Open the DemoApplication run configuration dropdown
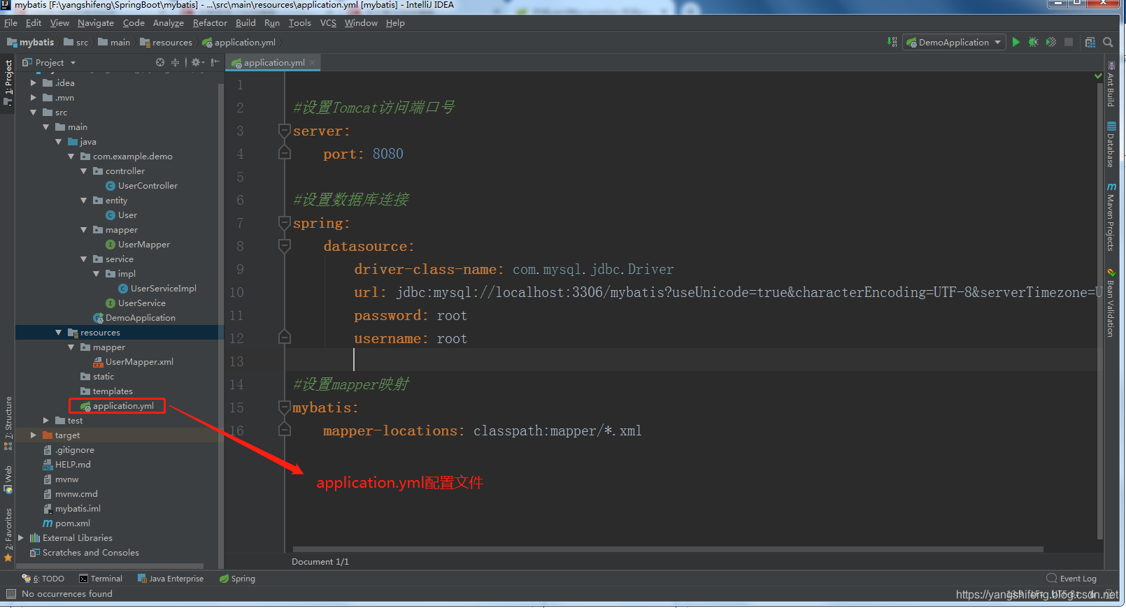Image resolution: width=1126 pixels, height=608 pixels. [954, 42]
